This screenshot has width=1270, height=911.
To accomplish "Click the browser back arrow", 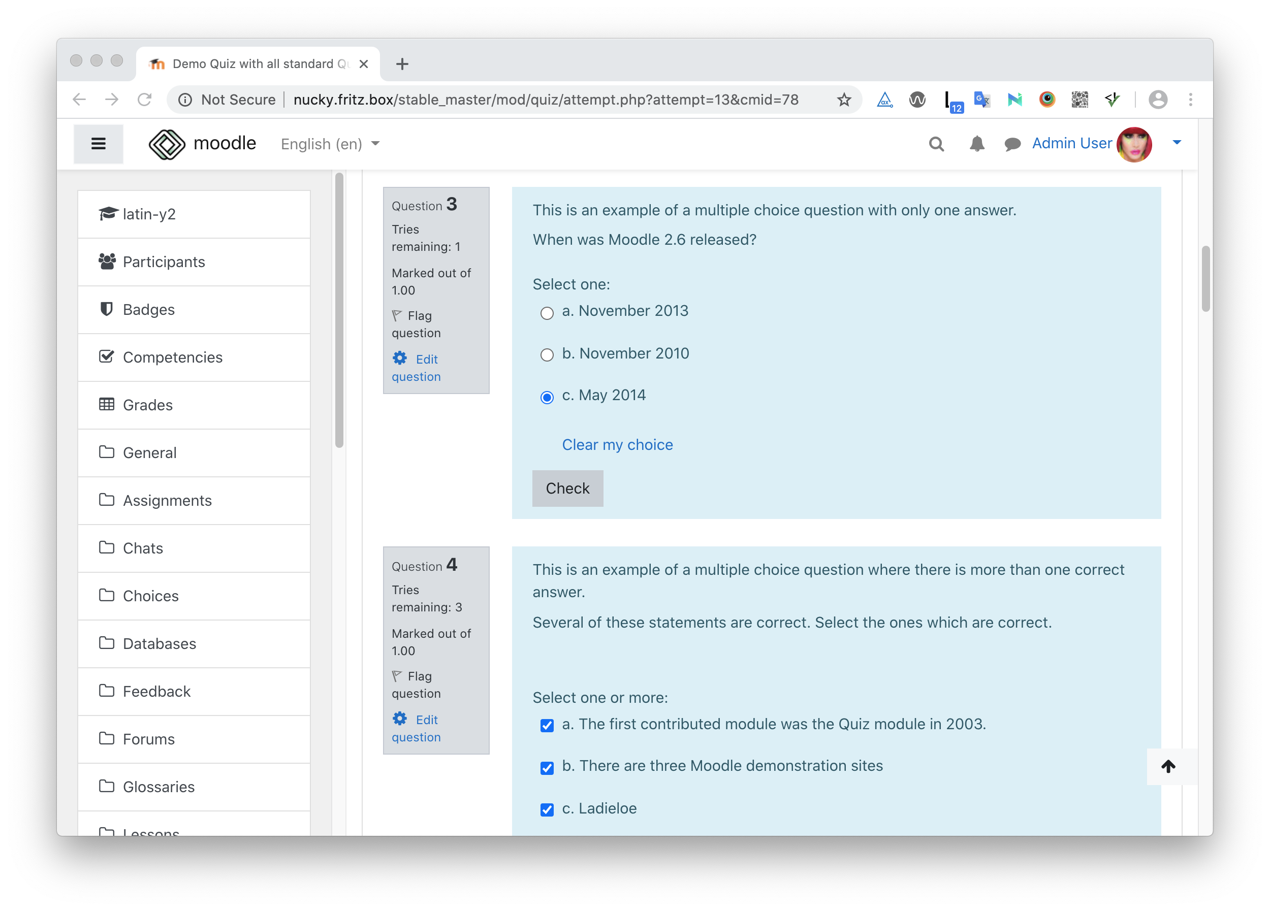I will pyautogui.click(x=80, y=100).
